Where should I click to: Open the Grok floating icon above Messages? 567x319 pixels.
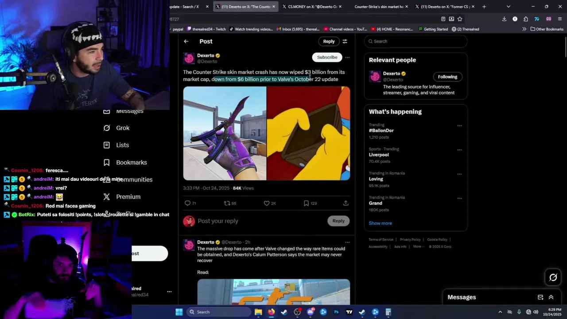pyautogui.click(x=553, y=277)
